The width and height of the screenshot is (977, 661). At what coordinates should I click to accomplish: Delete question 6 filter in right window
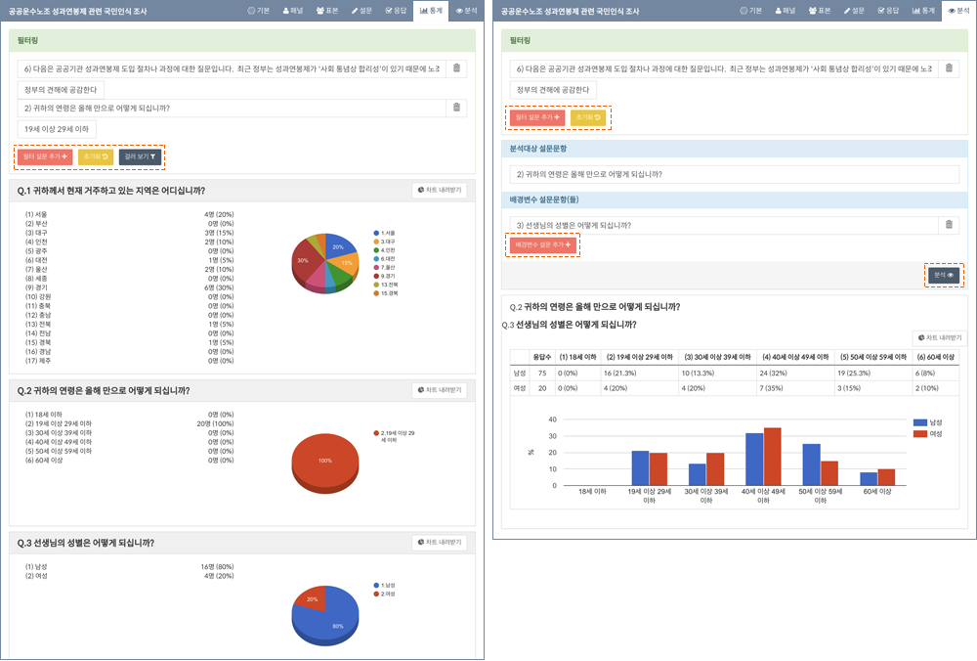949,68
